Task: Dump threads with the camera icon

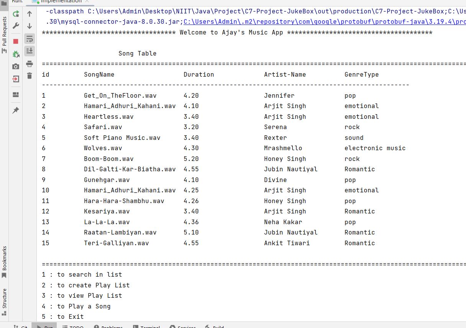Action: pyautogui.click(x=16, y=66)
